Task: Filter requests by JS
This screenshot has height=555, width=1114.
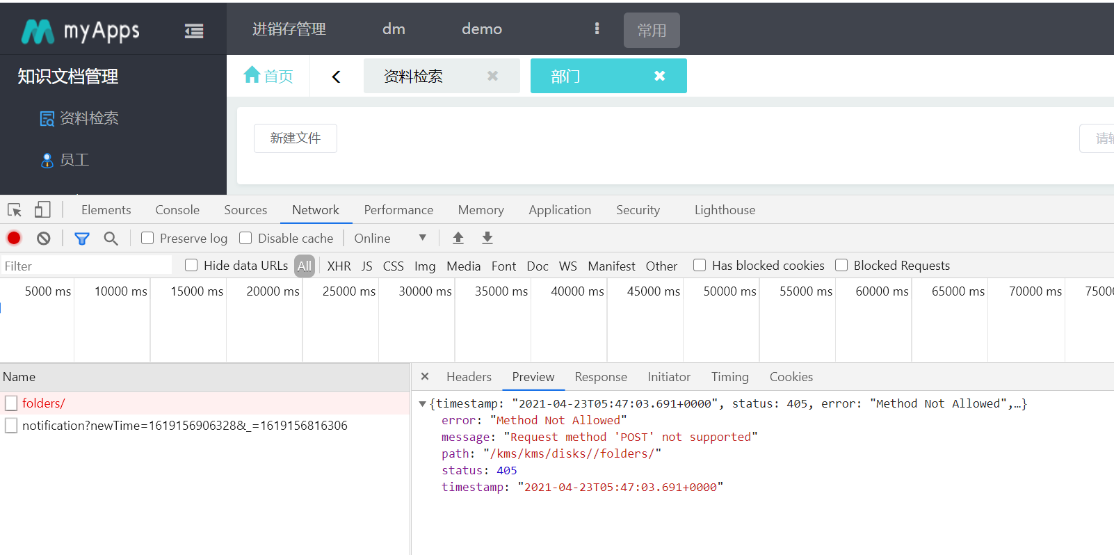Action: tap(366, 266)
